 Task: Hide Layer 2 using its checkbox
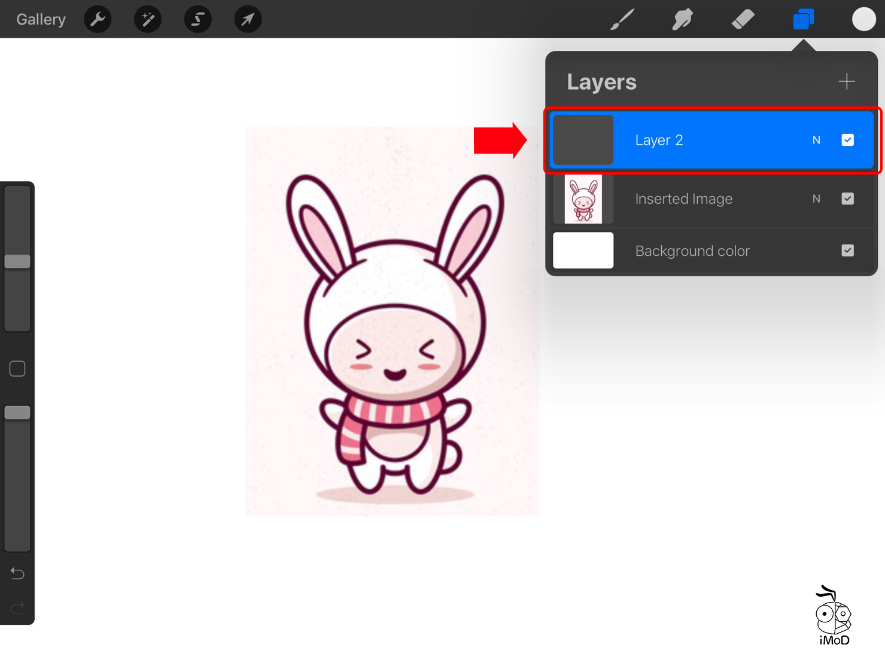tap(847, 140)
